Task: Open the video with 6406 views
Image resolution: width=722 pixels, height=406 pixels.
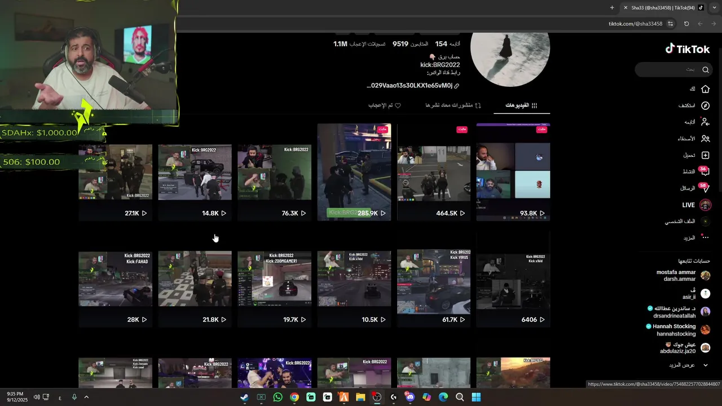Action: coord(513,279)
